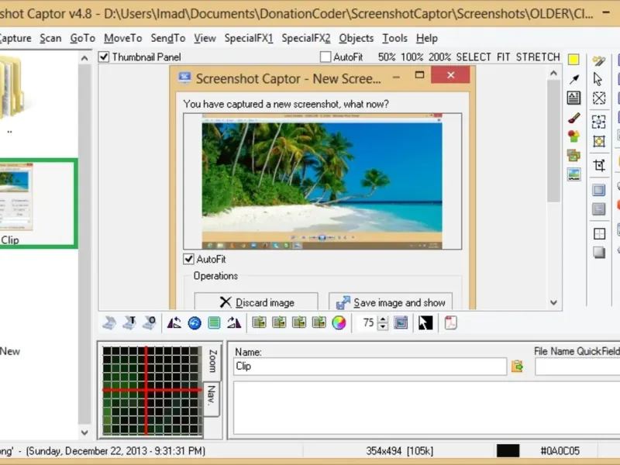The height and width of the screenshot is (465, 620).
Task: Open the color wheel adjustment tool
Action: point(339,323)
